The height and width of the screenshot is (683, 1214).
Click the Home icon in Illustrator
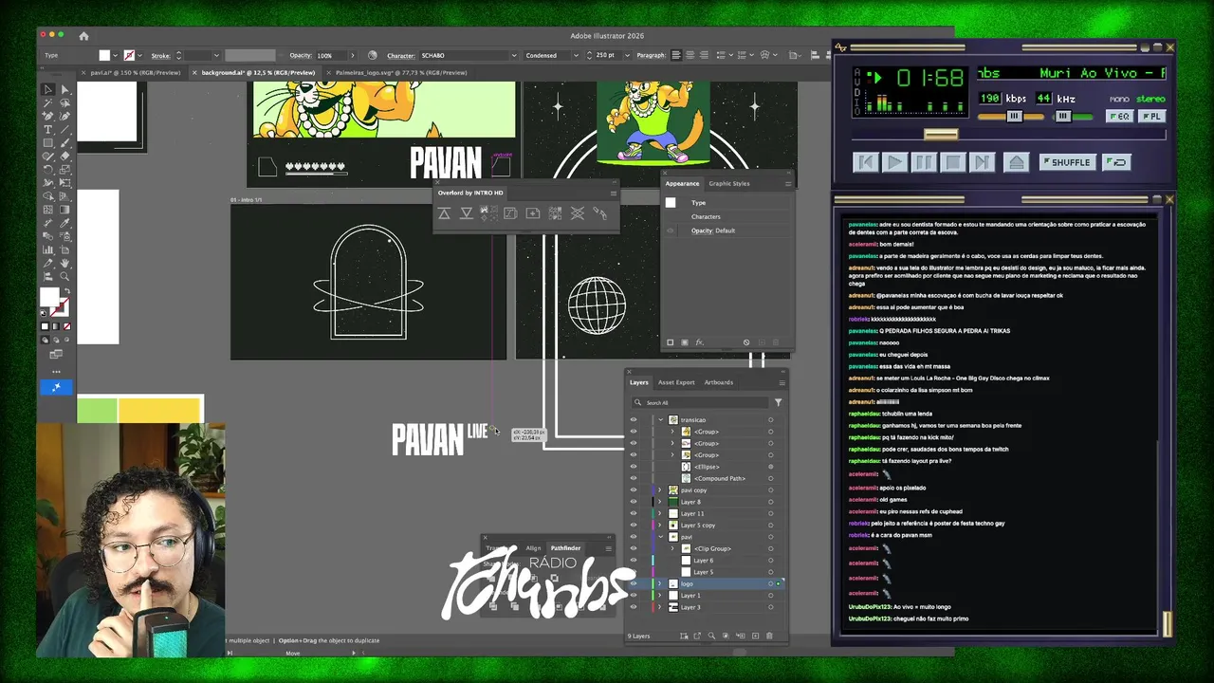[x=83, y=36]
